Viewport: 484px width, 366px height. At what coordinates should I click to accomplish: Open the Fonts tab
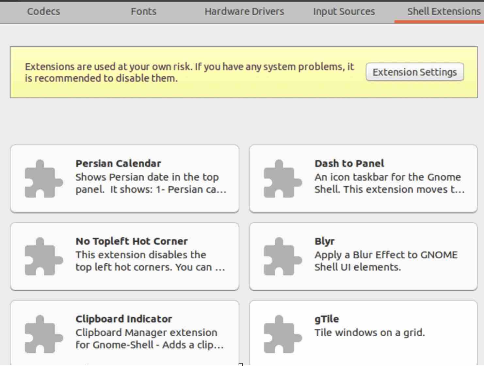click(x=144, y=11)
